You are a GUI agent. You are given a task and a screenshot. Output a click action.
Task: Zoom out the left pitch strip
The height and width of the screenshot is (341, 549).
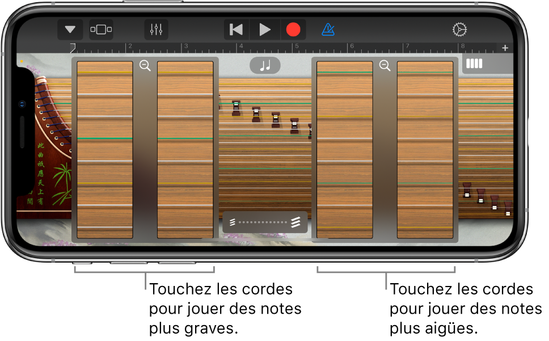pyautogui.click(x=145, y=66)
